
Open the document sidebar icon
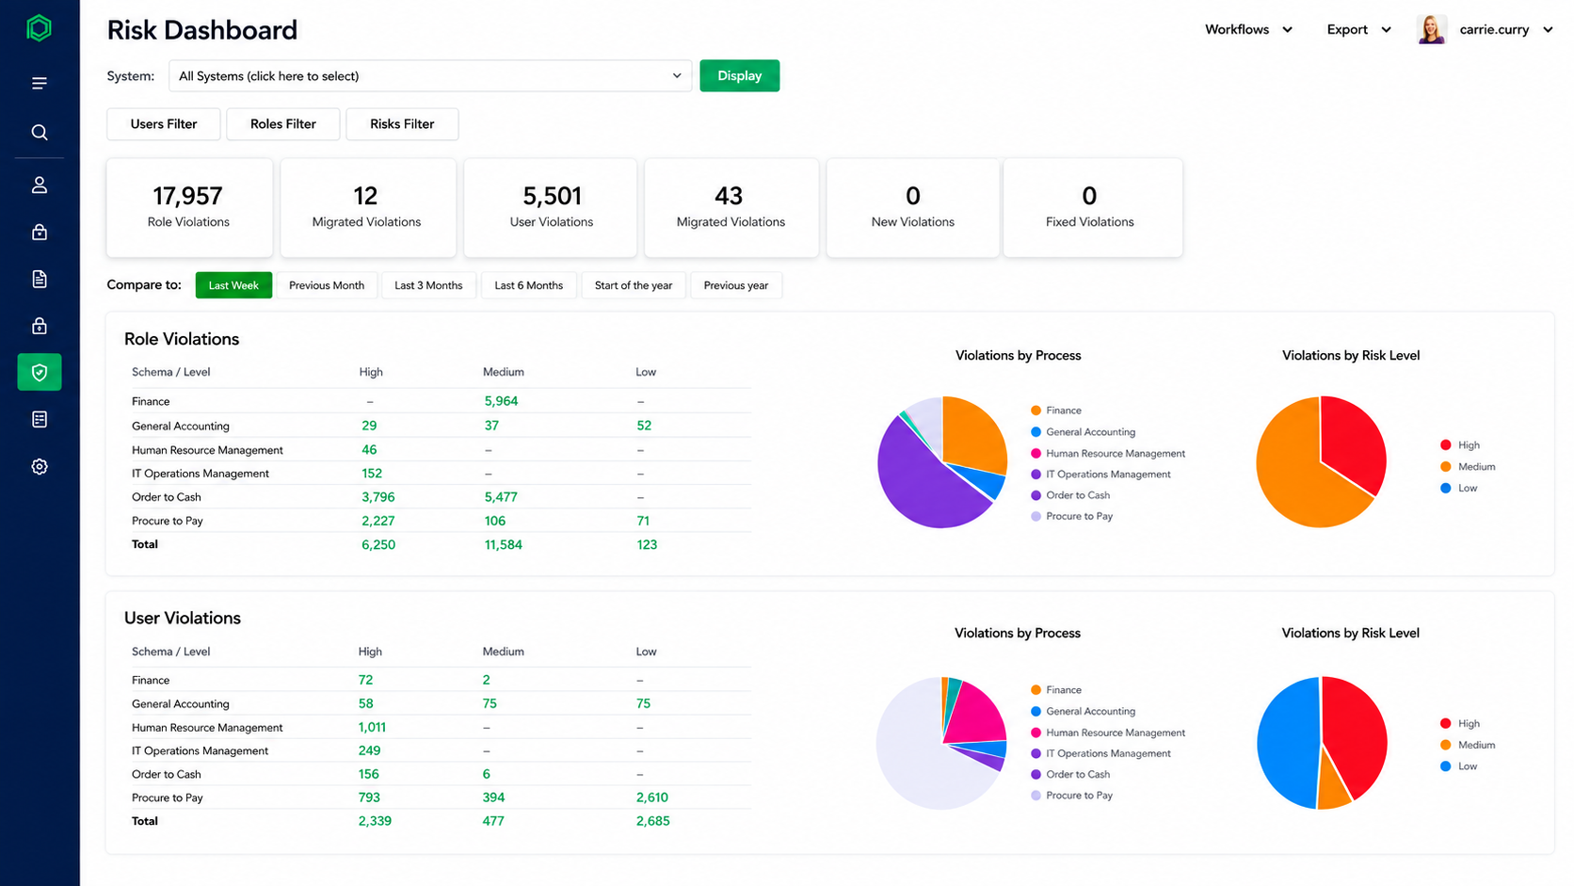[40, 279]
